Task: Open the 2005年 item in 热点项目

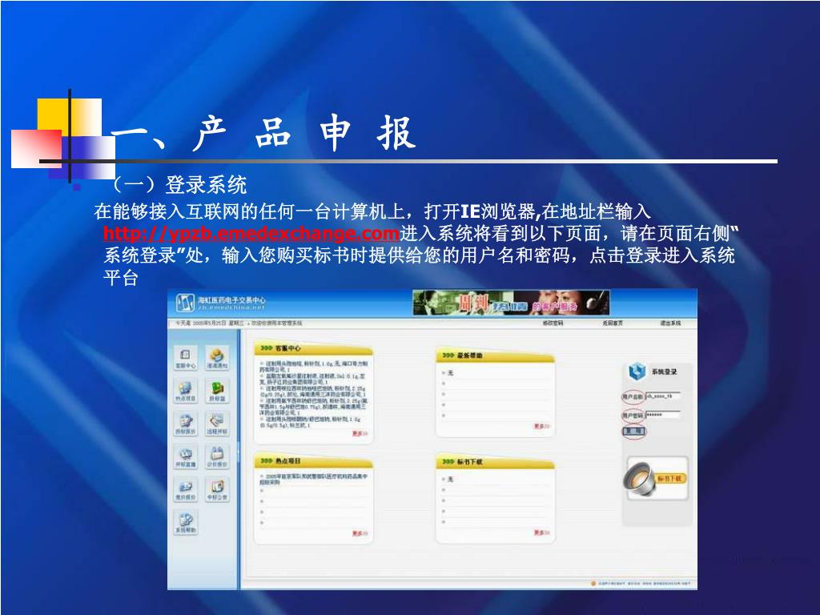Action: (314, 480)
